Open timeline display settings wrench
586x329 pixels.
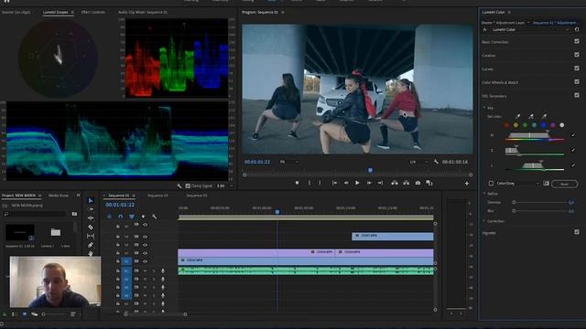[154, 217]
